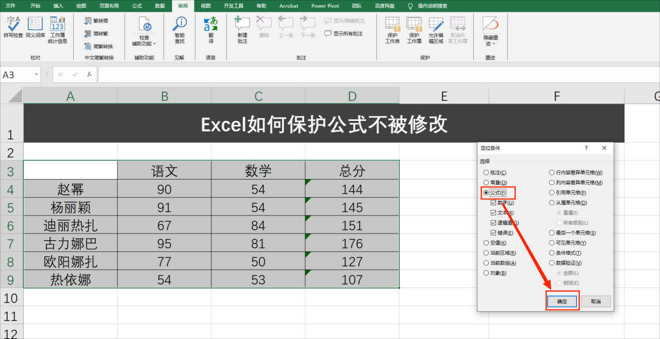
Task: Switch to the 插入 ribbon tab
Action: coord(58,6)
